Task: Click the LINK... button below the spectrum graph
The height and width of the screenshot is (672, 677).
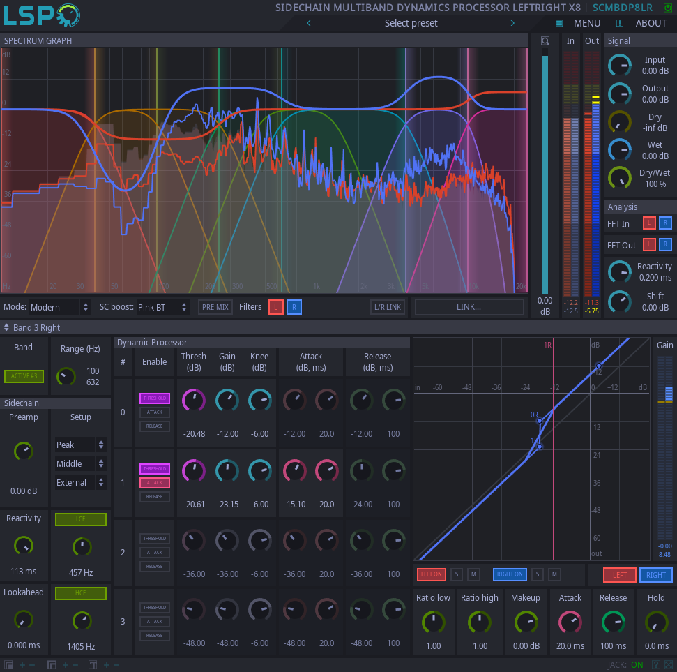Action: 469,306
